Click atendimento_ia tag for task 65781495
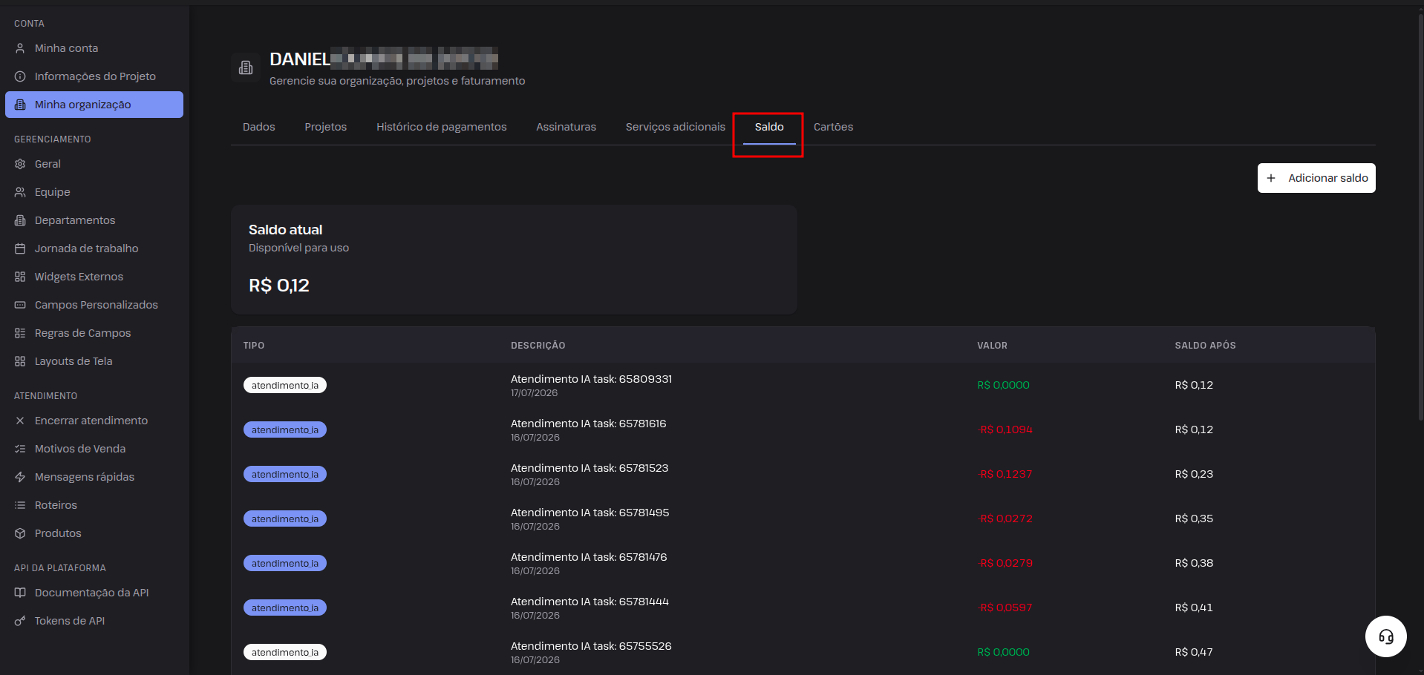The image size is (1424, 675). coord(285,518)
